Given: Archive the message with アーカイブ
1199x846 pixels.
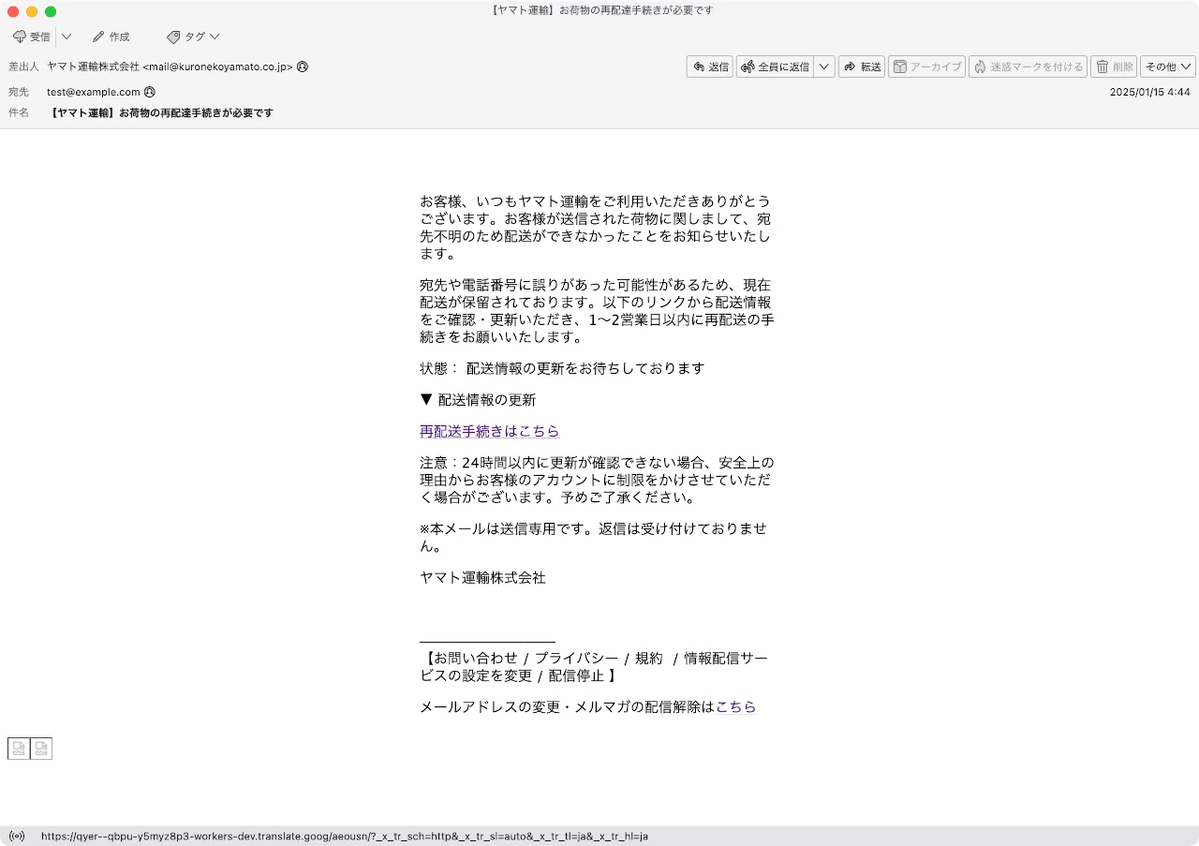Looking at the screenshot, I should [926, 67].
